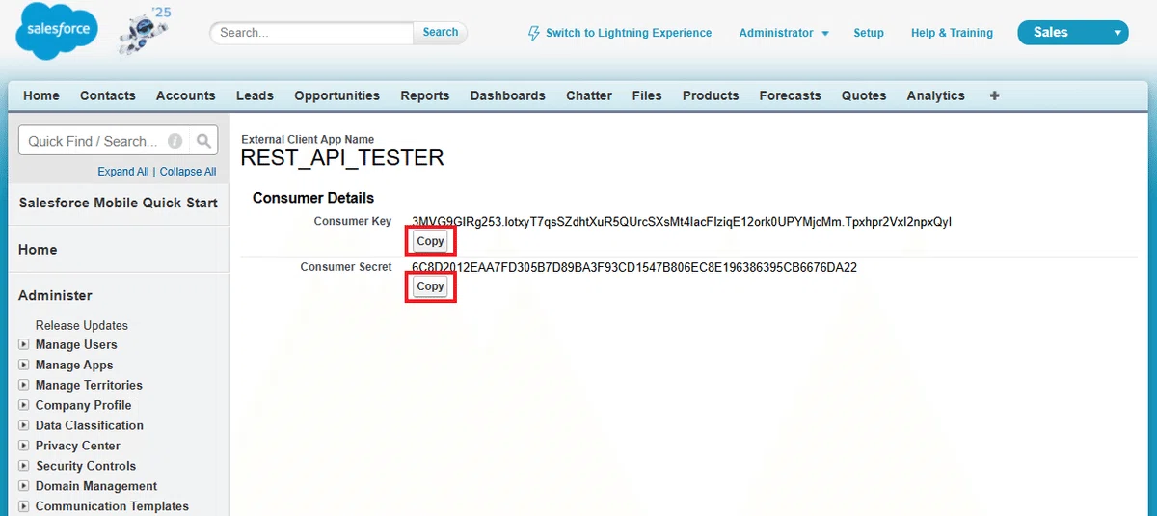Viewport: 1157px width, 516px height.
Task: Open the plus tab for all tabs
Action: pos(995,95)
